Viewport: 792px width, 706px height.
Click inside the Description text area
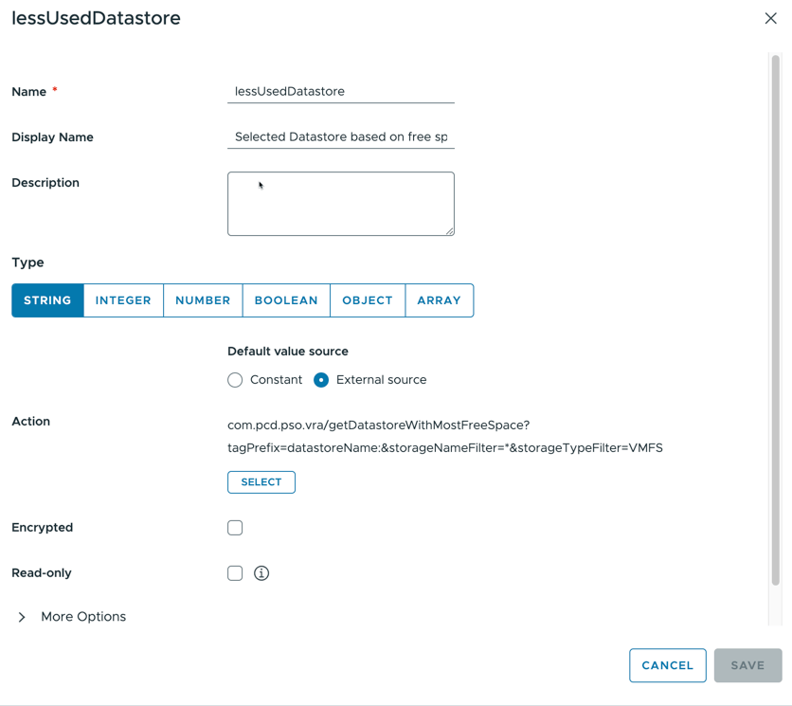coord(341,204)
